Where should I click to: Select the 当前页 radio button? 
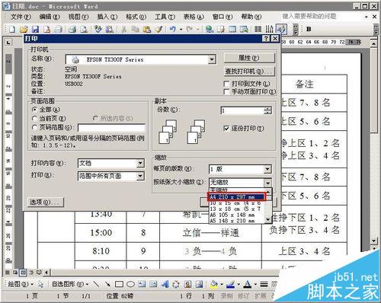34,119
